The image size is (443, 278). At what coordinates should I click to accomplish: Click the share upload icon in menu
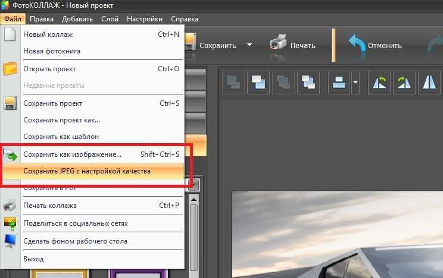(x=10, y=223)
